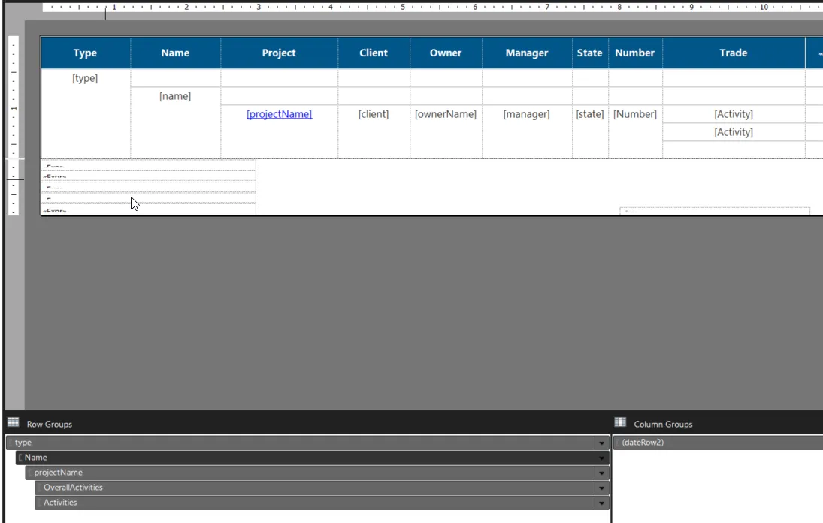Click the Row Groups panel grid icon
Image resolution: width=823 pixels, height=523 pixels.
pos(13,422)
